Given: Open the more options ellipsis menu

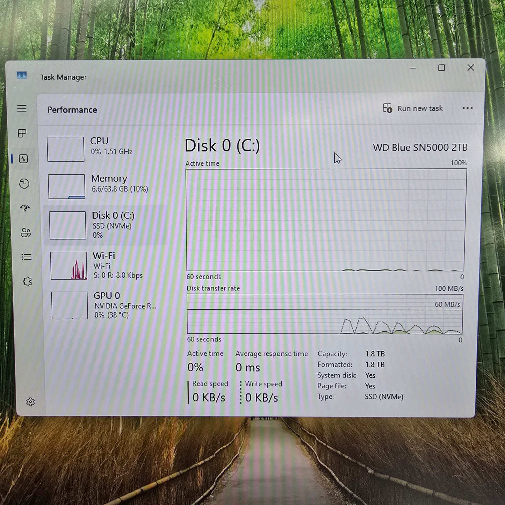Looking at the screenshot, I should [467, 108].
